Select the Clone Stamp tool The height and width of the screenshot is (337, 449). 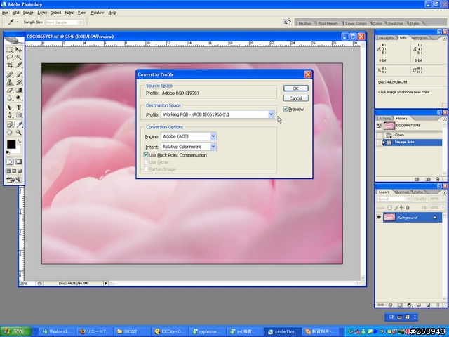9,83
